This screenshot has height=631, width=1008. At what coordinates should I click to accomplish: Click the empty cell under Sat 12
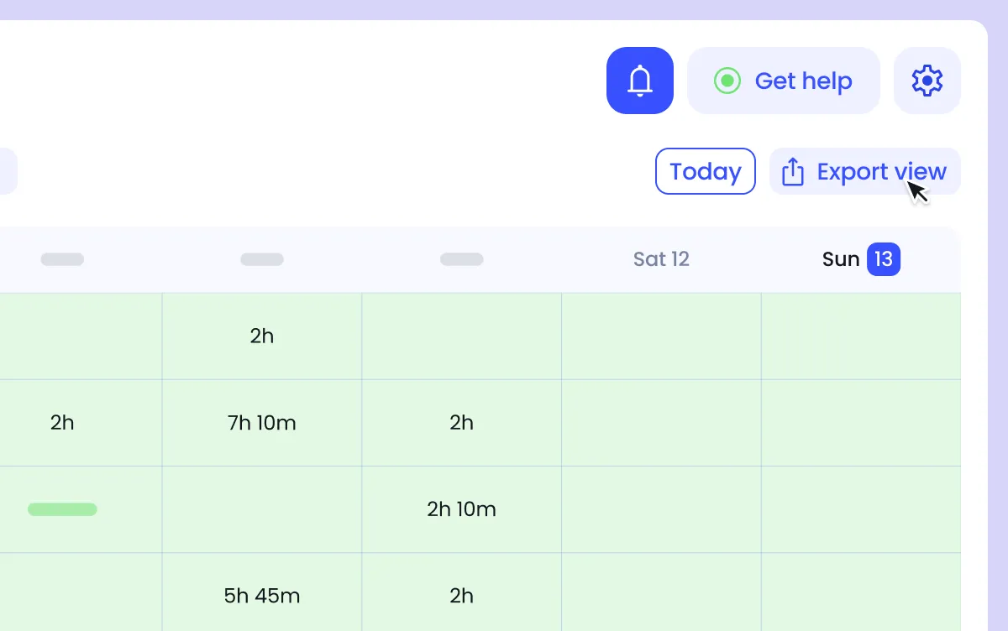[661, 423]
